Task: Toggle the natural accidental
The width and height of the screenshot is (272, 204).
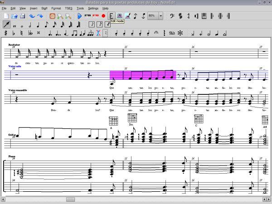Action: pyautogui.click(x=21, y=33)
